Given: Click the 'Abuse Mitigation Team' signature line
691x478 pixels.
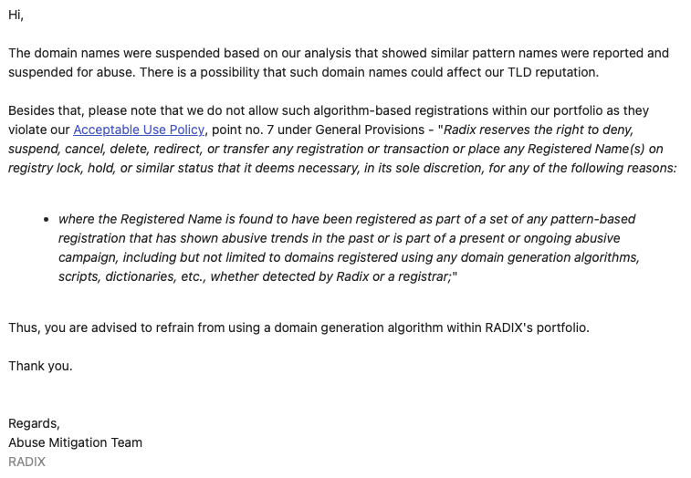Looking at the screenshot, I should (76, 442).
